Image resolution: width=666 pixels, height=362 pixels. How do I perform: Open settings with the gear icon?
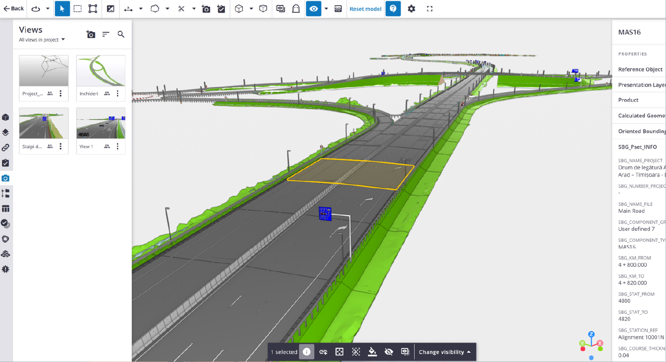coord(412,9)
